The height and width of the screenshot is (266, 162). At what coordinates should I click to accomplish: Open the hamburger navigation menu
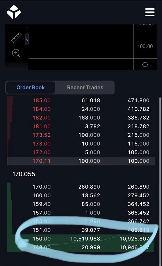150,12
